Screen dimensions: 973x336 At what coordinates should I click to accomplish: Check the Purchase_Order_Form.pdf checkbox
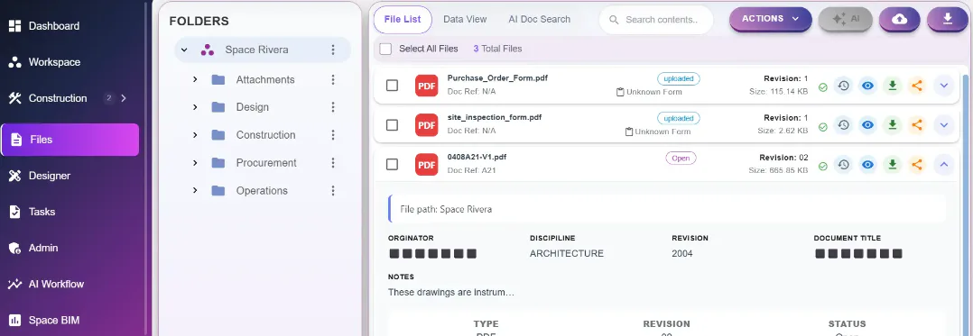(x=392, y=86)
